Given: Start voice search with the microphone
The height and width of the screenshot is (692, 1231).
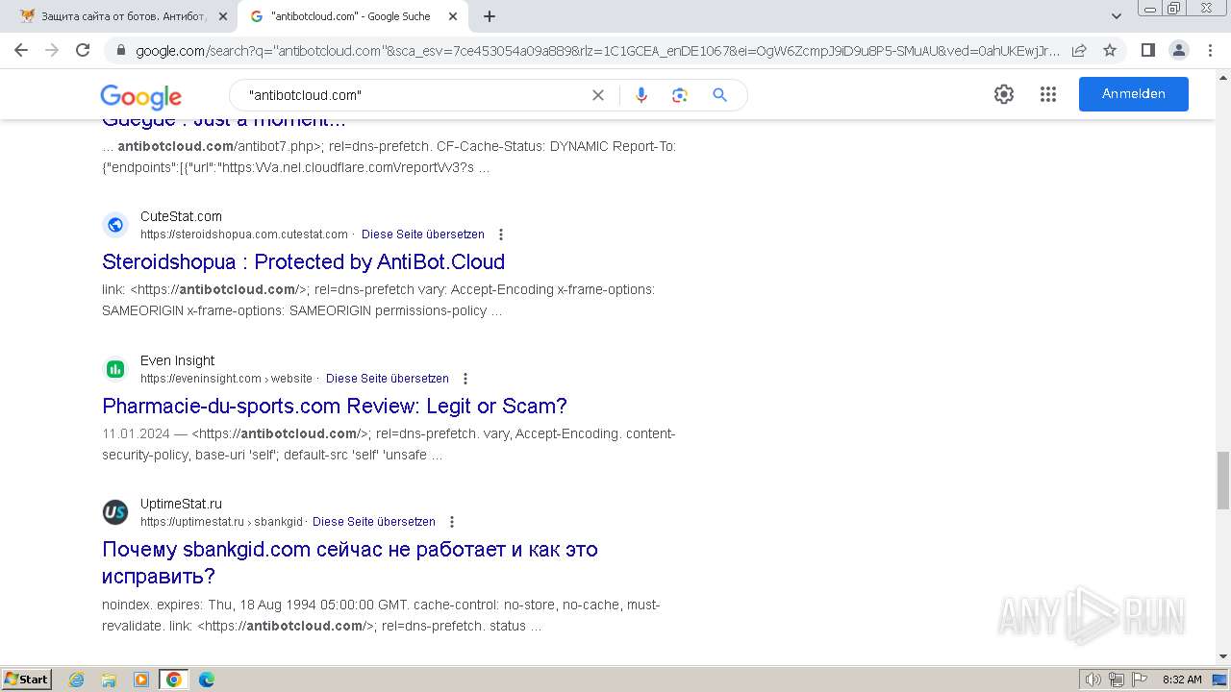Looking at the screenshot, I should pyautogui.click(x=641, y=95).
